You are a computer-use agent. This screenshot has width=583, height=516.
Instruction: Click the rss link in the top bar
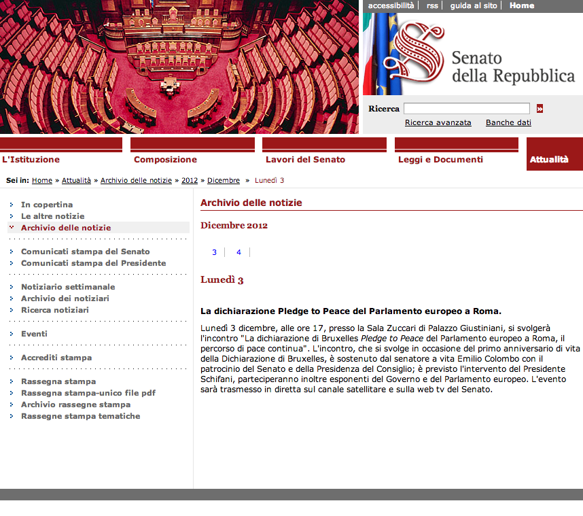(x=432, y=5)
